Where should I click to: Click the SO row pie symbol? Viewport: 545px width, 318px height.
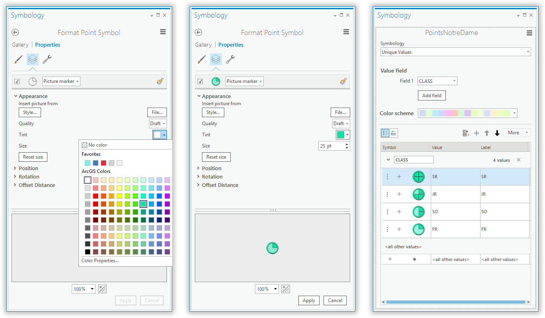tap(419, 212)
